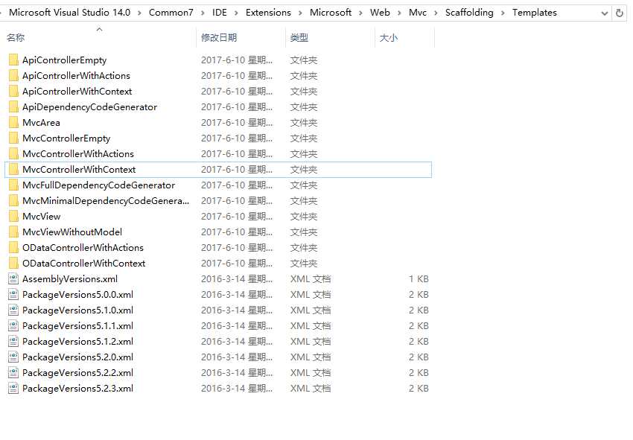Select the ApiControllerEmpty folder name
The width and height of the screenshot is (633, 440).
(x=65, y=60)
